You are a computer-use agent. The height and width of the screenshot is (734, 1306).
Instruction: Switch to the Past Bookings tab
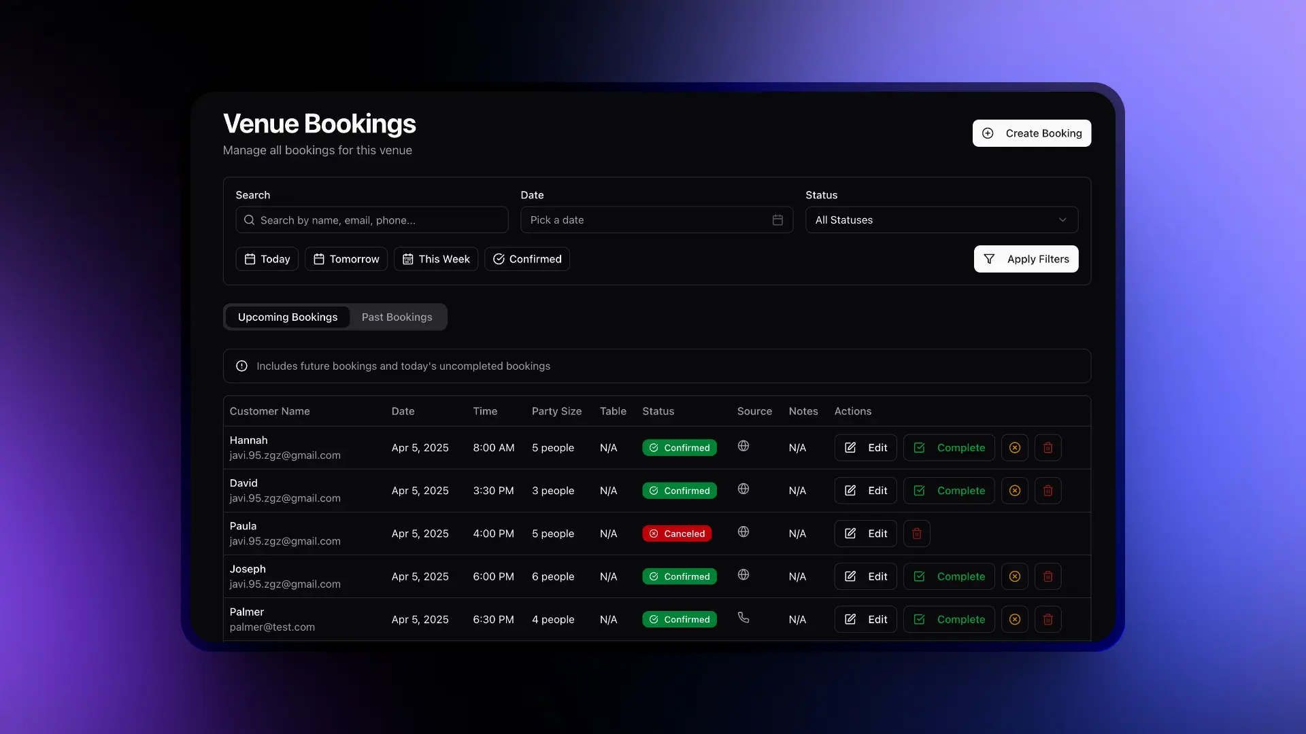tap(397, 317)
